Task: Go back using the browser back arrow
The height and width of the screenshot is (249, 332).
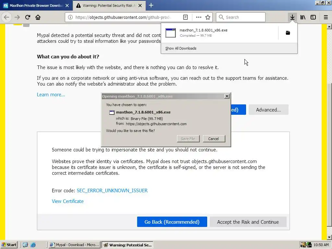Action: click(x=6, y=17)
